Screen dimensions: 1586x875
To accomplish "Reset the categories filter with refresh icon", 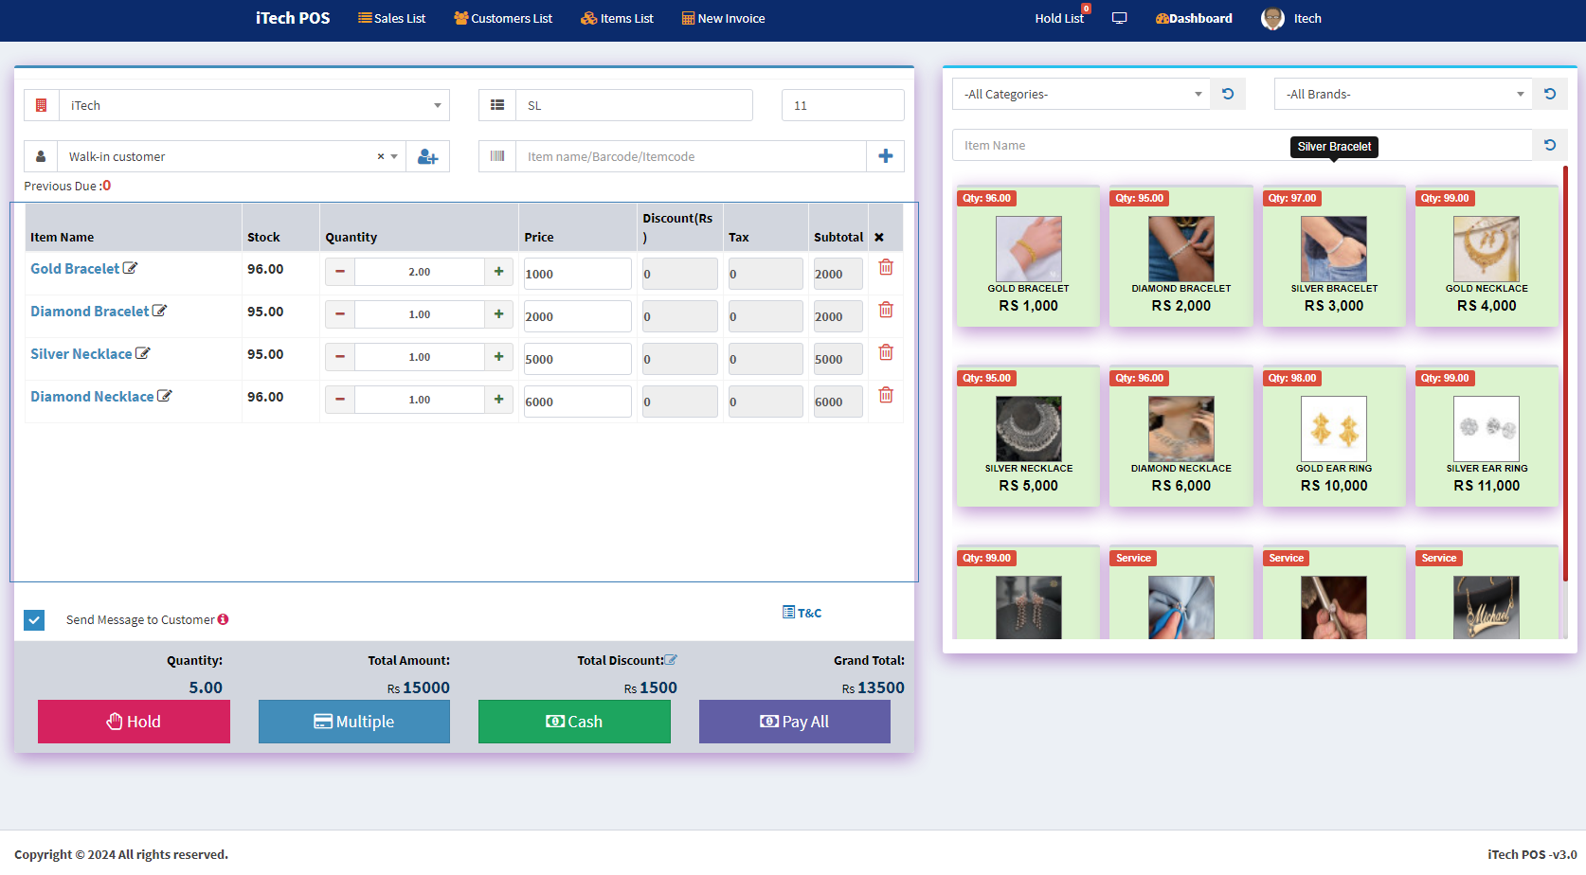I will coord(1228,95).
